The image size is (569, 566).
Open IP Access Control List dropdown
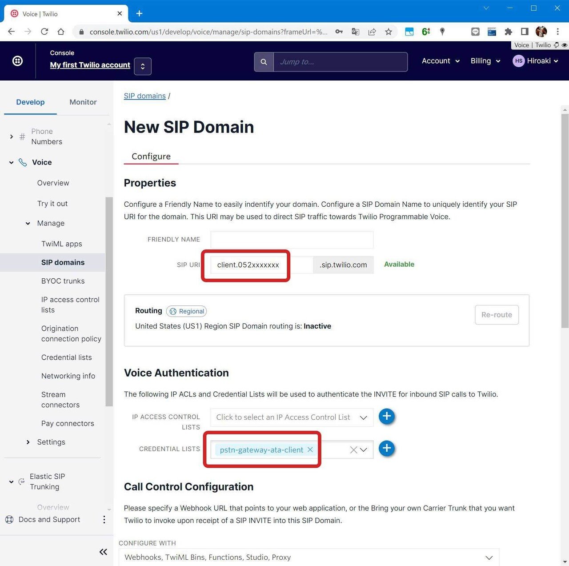point(292,417)
